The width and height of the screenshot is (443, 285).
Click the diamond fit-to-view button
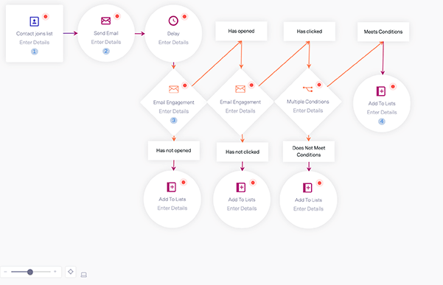tap(71, 272)
